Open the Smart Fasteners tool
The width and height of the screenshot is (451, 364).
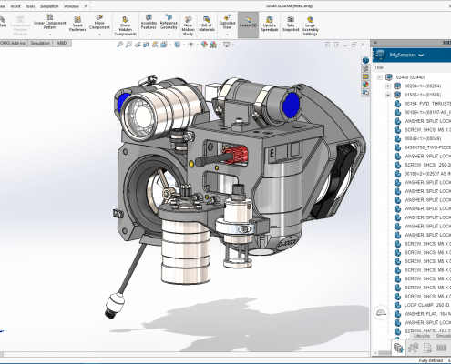[x=77, y=24]
